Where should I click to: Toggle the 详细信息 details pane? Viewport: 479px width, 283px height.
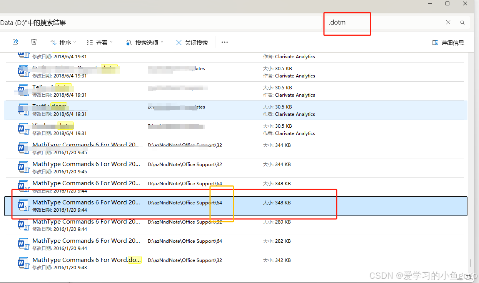click(448, 43)
